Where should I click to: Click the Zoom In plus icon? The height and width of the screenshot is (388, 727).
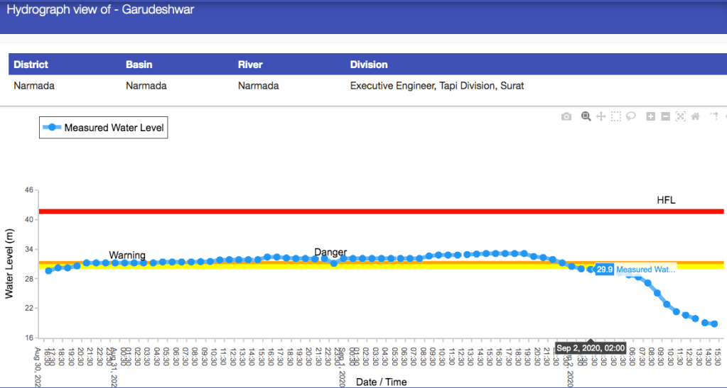pyautogui.click(x=650, y=116)
